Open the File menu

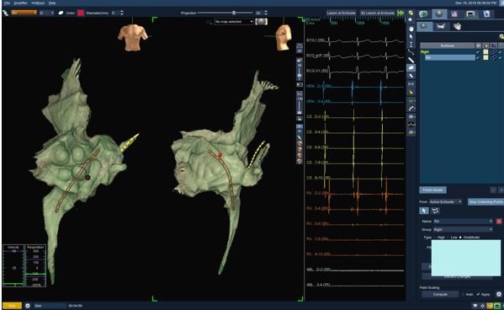click(7, 3)
